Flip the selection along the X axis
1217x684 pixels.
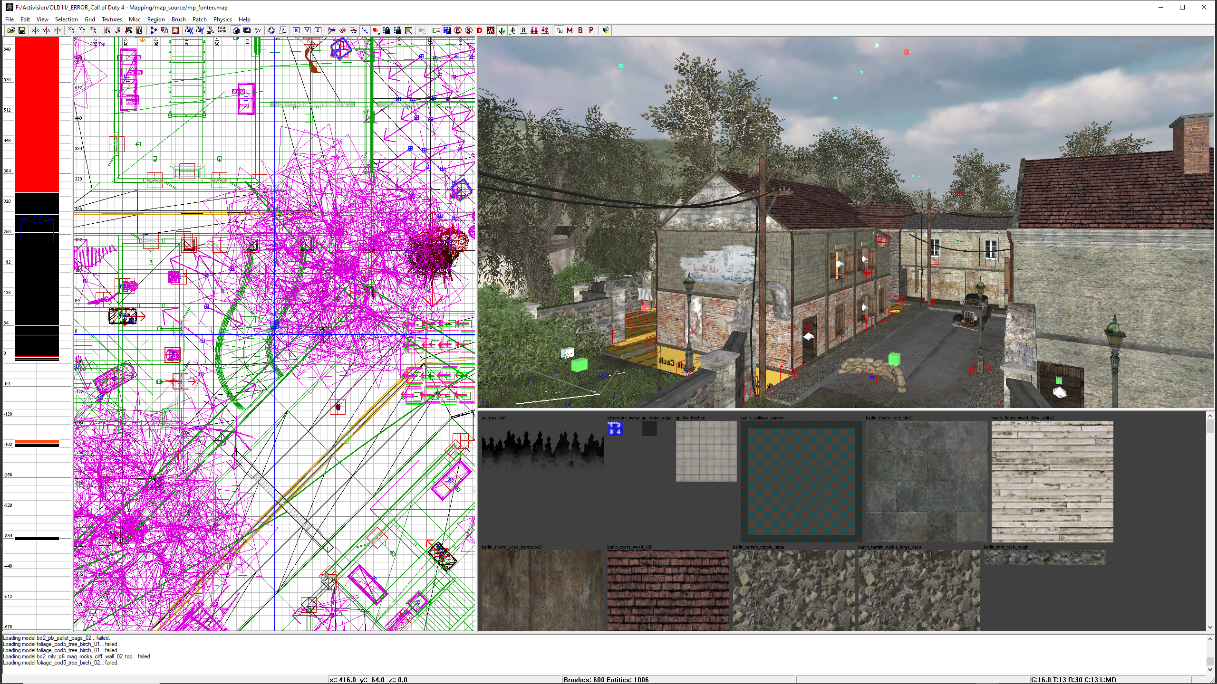coord(36,30)
